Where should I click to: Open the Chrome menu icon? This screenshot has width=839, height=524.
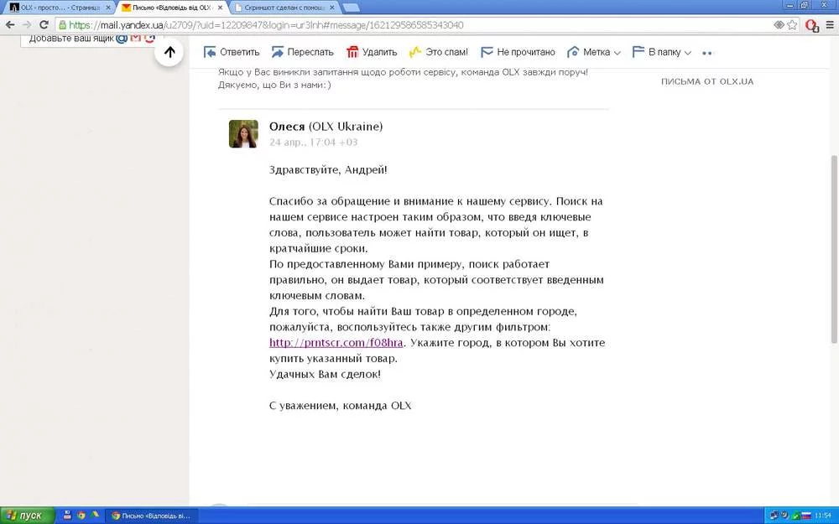tap(828, 25)
